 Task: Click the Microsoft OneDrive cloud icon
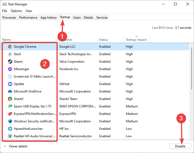click(10, 91)
